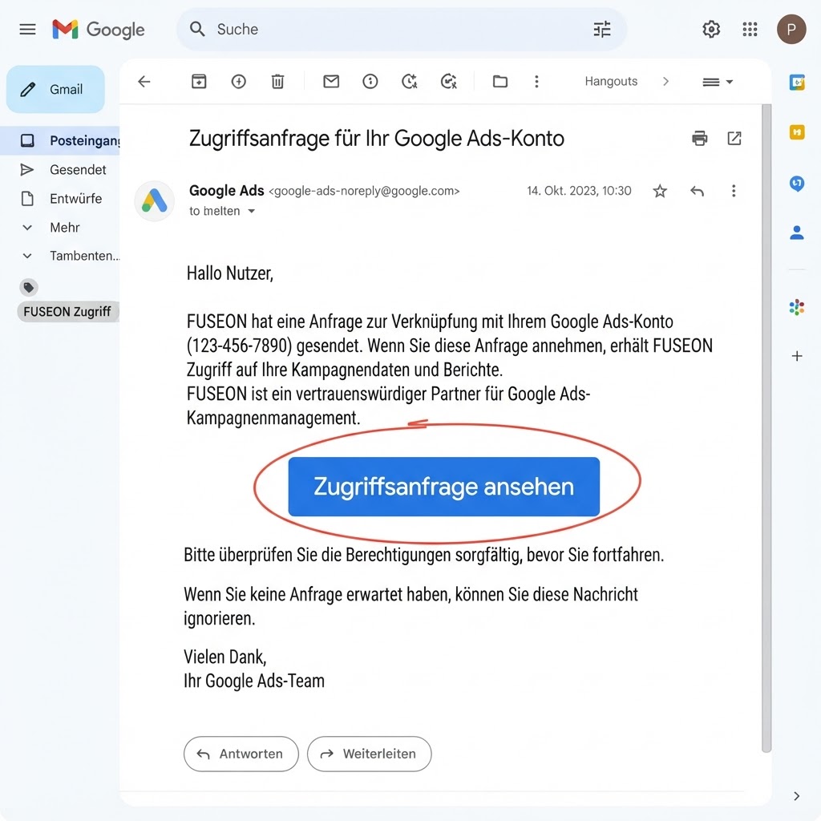The height and width of the screenshot is (821, 821).
Task: Go to next email chevron
Action: (665, 81)
